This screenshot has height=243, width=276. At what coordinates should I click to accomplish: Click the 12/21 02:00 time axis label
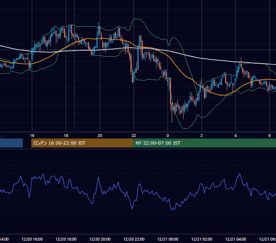pyautogui.click(x=202, y=239)
